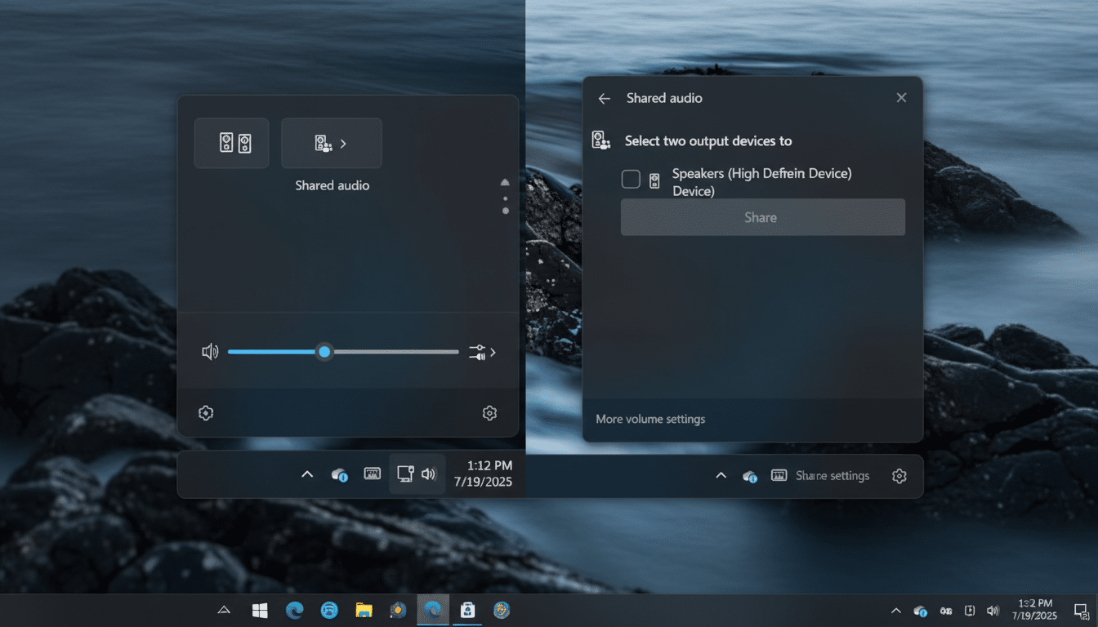
Task: Check the Speakers High Defrein Device checkbox
Action: 631,179
